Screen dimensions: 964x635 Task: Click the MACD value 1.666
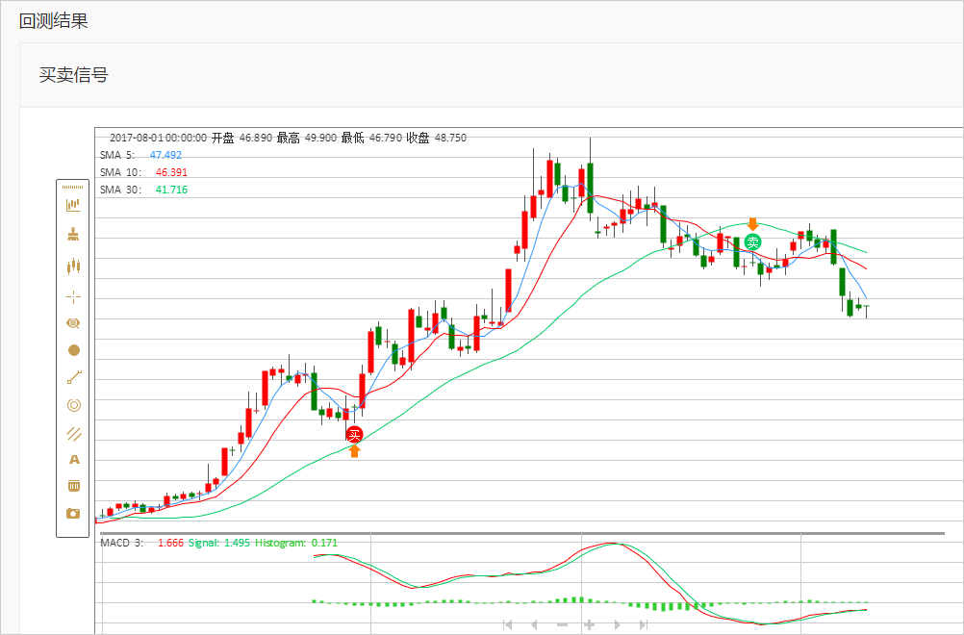point(170,543)
